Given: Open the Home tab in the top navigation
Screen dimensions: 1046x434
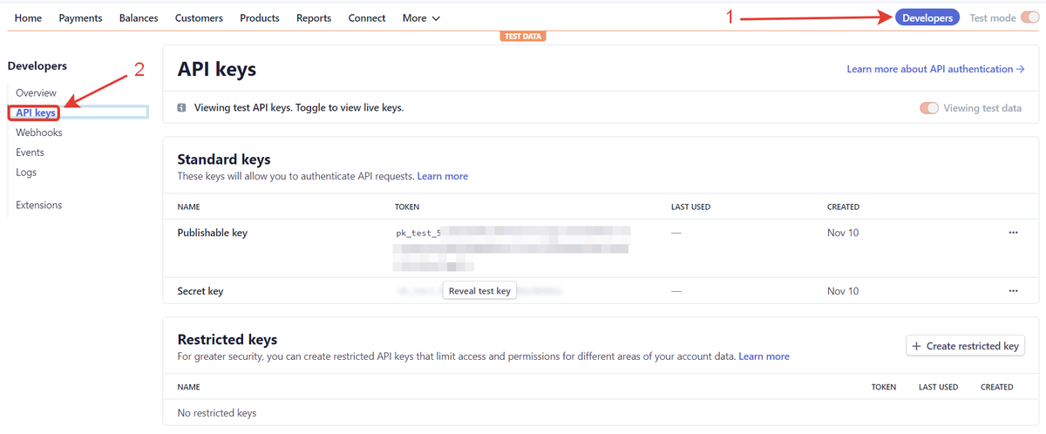Looking at the screenshot, I should click(28, 17).
